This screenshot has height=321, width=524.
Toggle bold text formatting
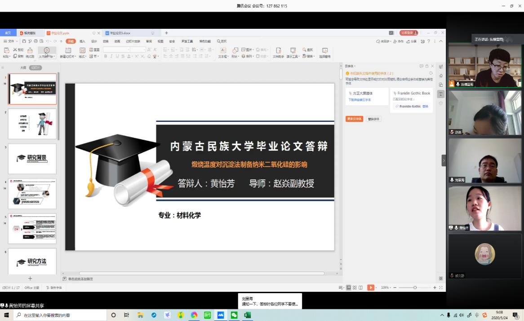[106, 57]
